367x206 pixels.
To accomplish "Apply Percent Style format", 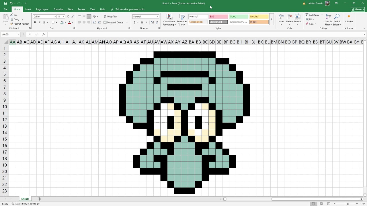I will click(142, 22).
